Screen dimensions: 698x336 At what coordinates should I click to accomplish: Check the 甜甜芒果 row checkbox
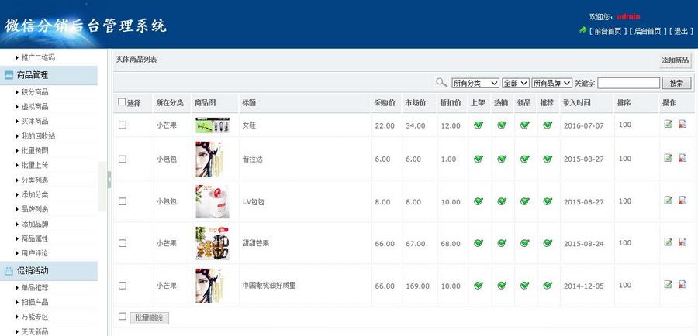pos(123,243)
